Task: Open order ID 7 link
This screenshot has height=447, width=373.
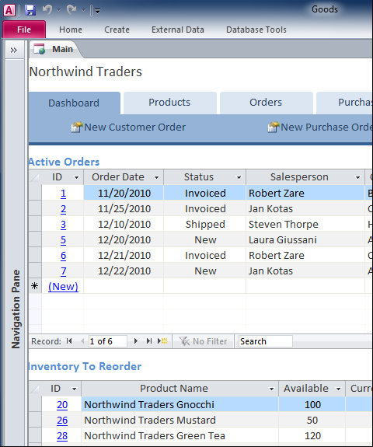Action: point(63,271)
